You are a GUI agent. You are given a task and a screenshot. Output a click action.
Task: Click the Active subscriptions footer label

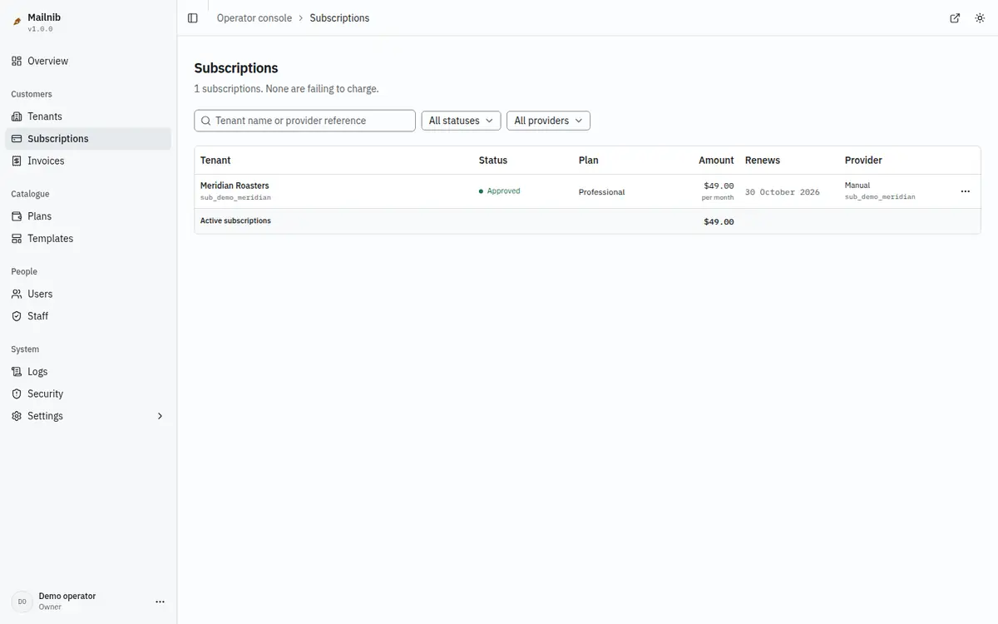(235, 220)
